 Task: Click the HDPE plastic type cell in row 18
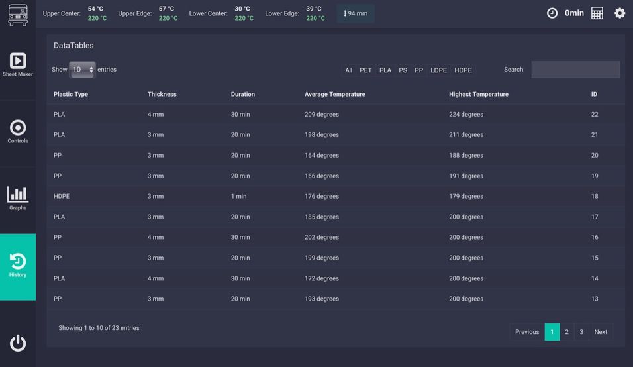[x=62, y=196]
